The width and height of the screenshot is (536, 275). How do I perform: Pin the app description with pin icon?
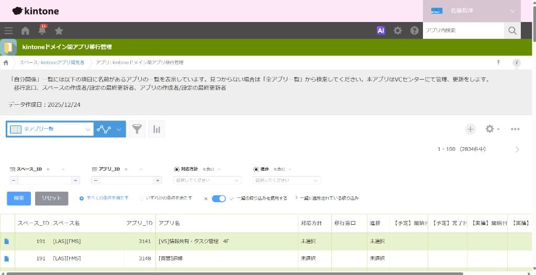coord(498,62)
